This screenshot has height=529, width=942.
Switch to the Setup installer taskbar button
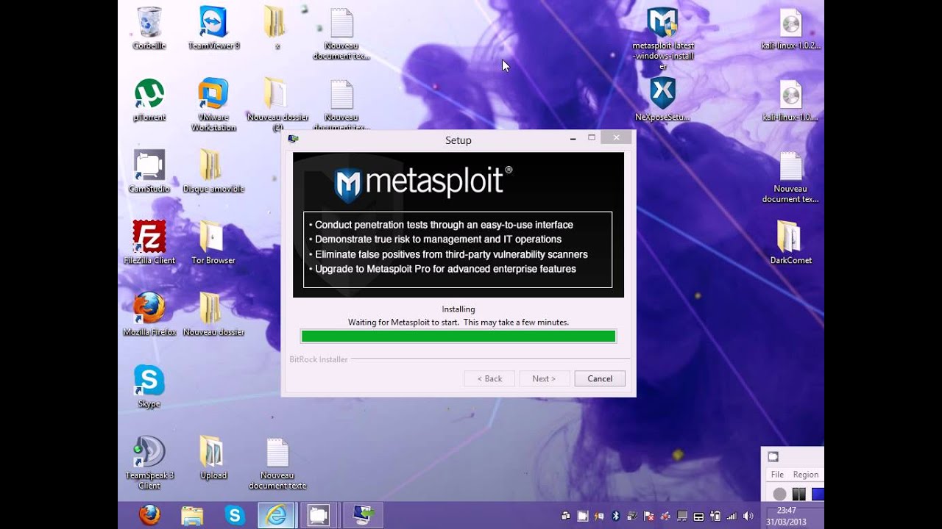click(x=363, y=515)
